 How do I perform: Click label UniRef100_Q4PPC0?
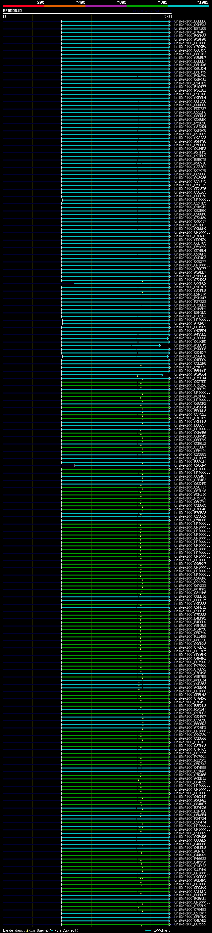pyautogui.click(x=190, y=360)
